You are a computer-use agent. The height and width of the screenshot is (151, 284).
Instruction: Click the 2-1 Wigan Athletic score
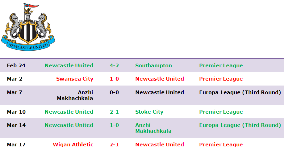(x=114, y=145)
